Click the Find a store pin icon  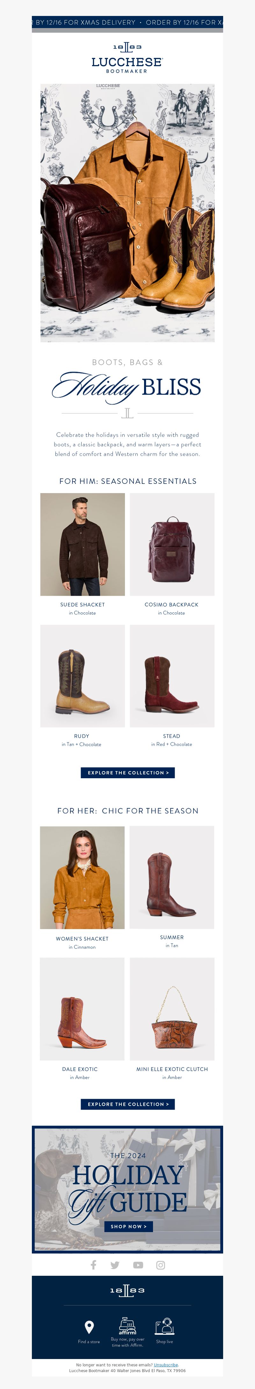89,1327
